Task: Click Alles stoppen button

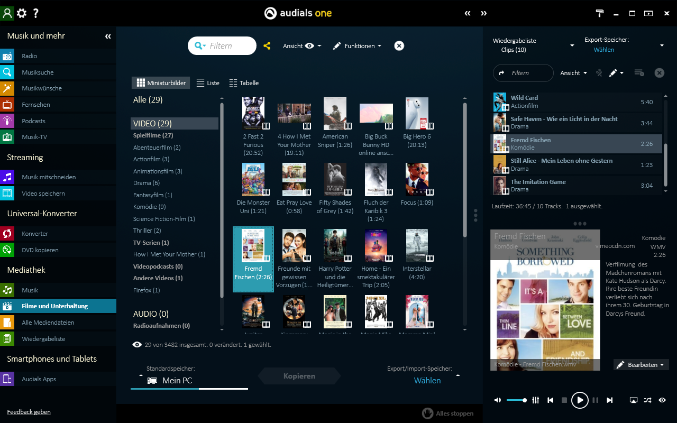Action: [447, 413]
